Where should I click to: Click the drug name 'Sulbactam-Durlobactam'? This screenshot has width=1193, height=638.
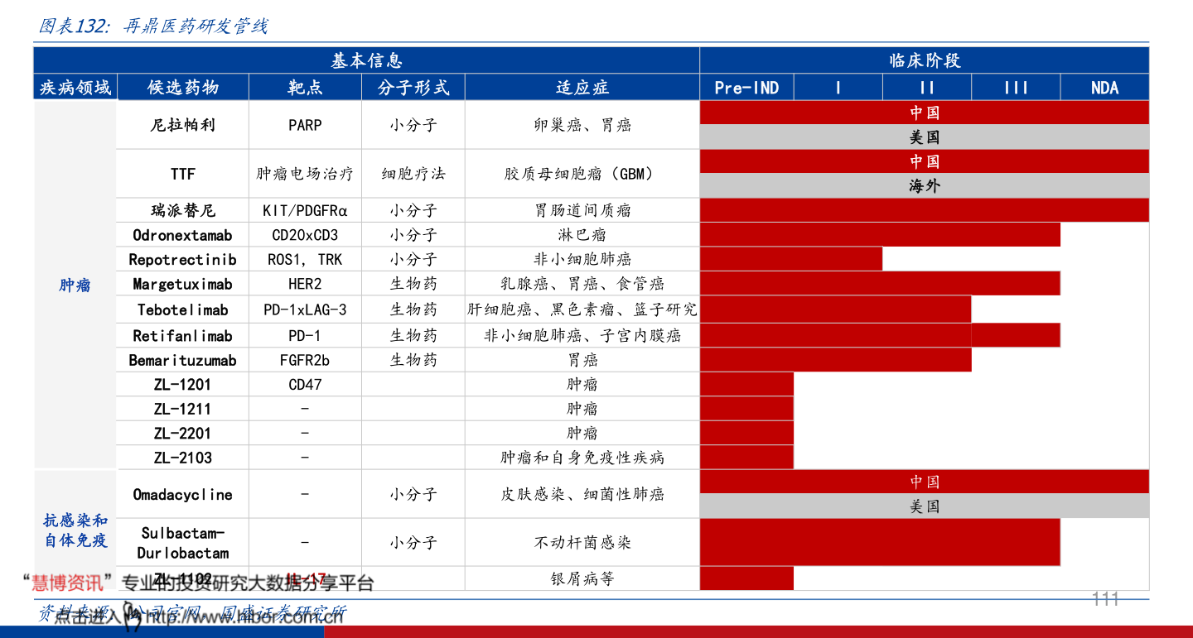coord(182,543)
